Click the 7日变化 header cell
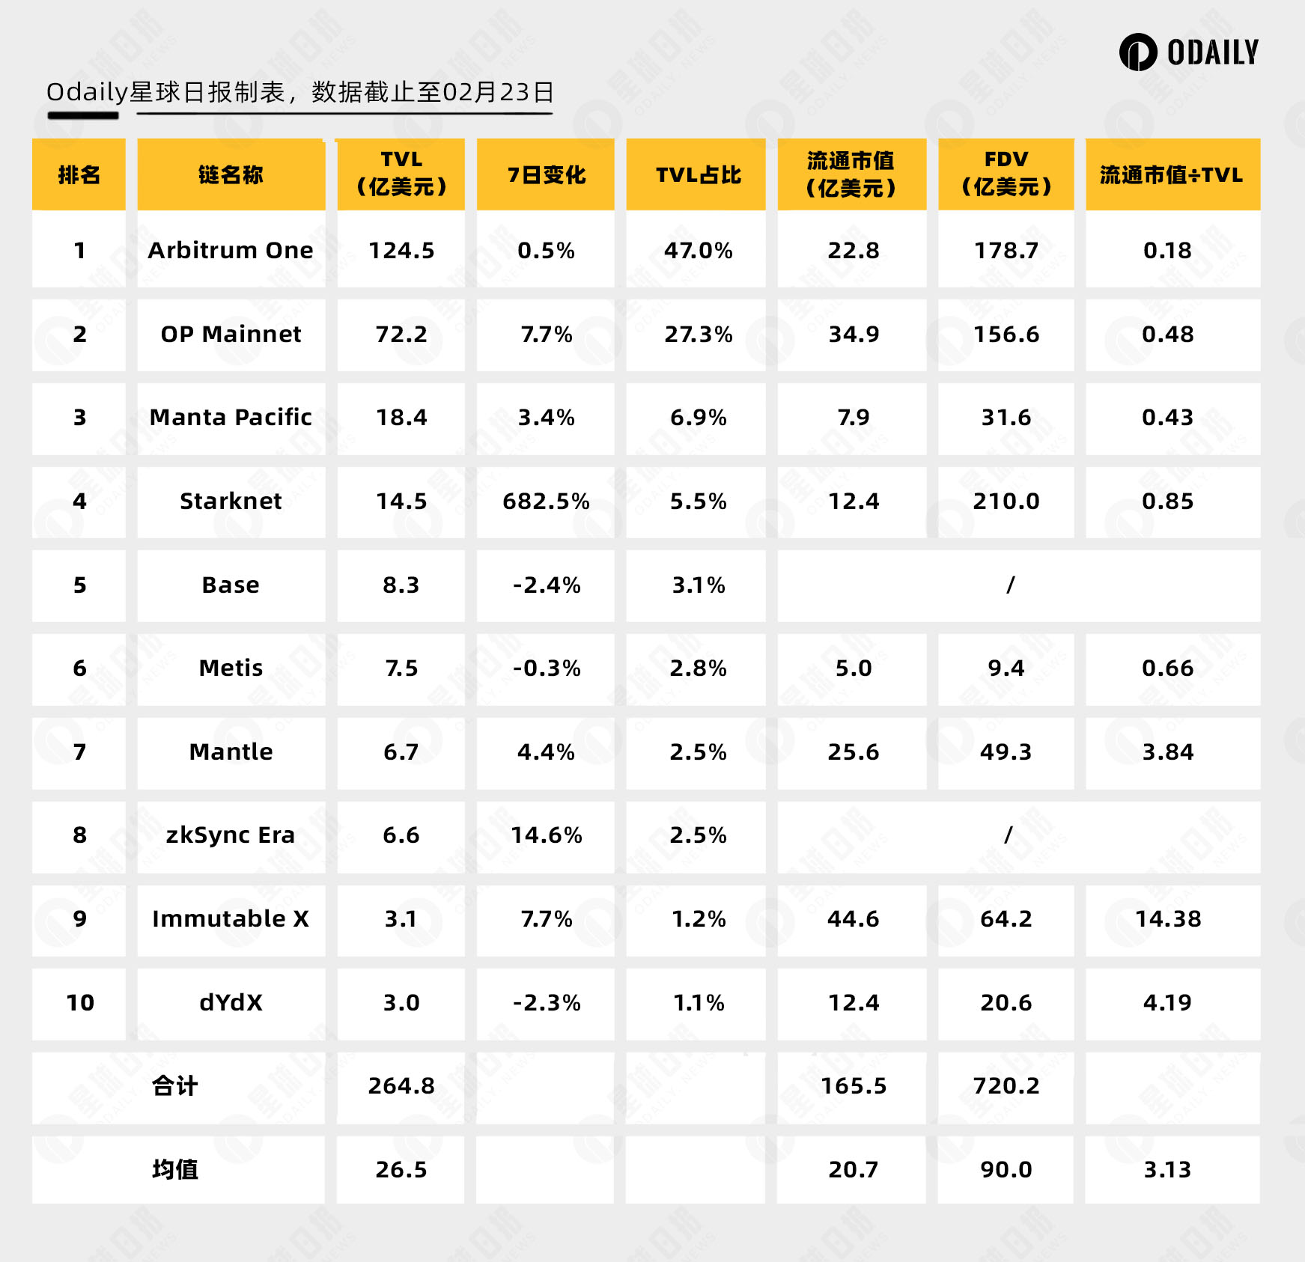Viewport: 1305px width, 1262px height. (x=545, y=174)
